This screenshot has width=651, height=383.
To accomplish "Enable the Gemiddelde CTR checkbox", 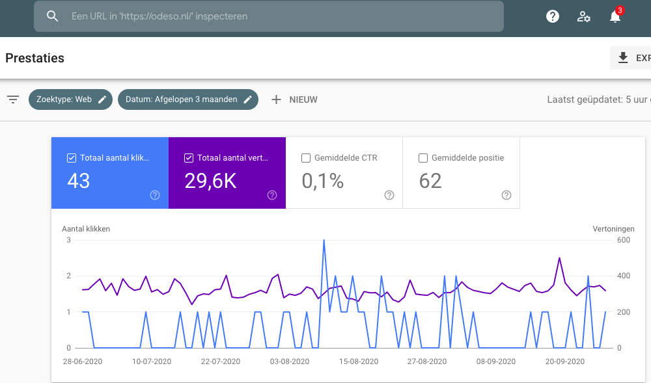I will tap(306, 158).
